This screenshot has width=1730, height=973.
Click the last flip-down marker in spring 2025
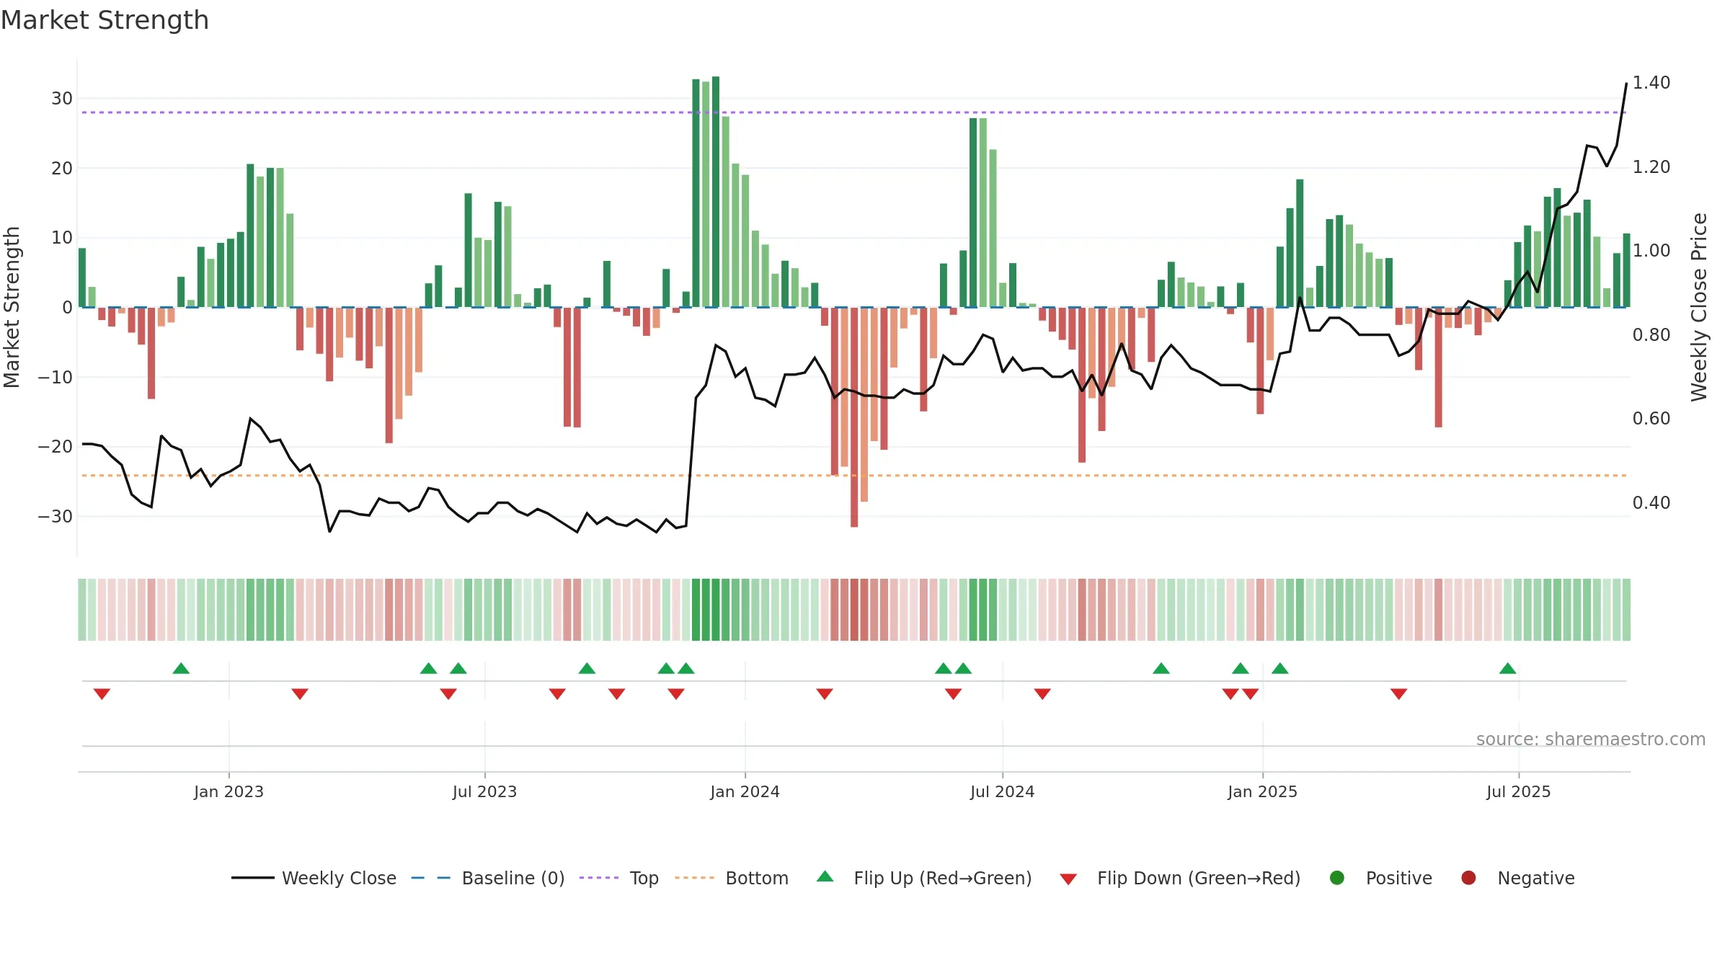point(1399,694)
